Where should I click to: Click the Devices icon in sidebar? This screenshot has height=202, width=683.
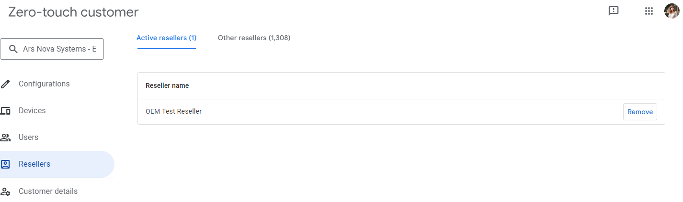point(6,111)
